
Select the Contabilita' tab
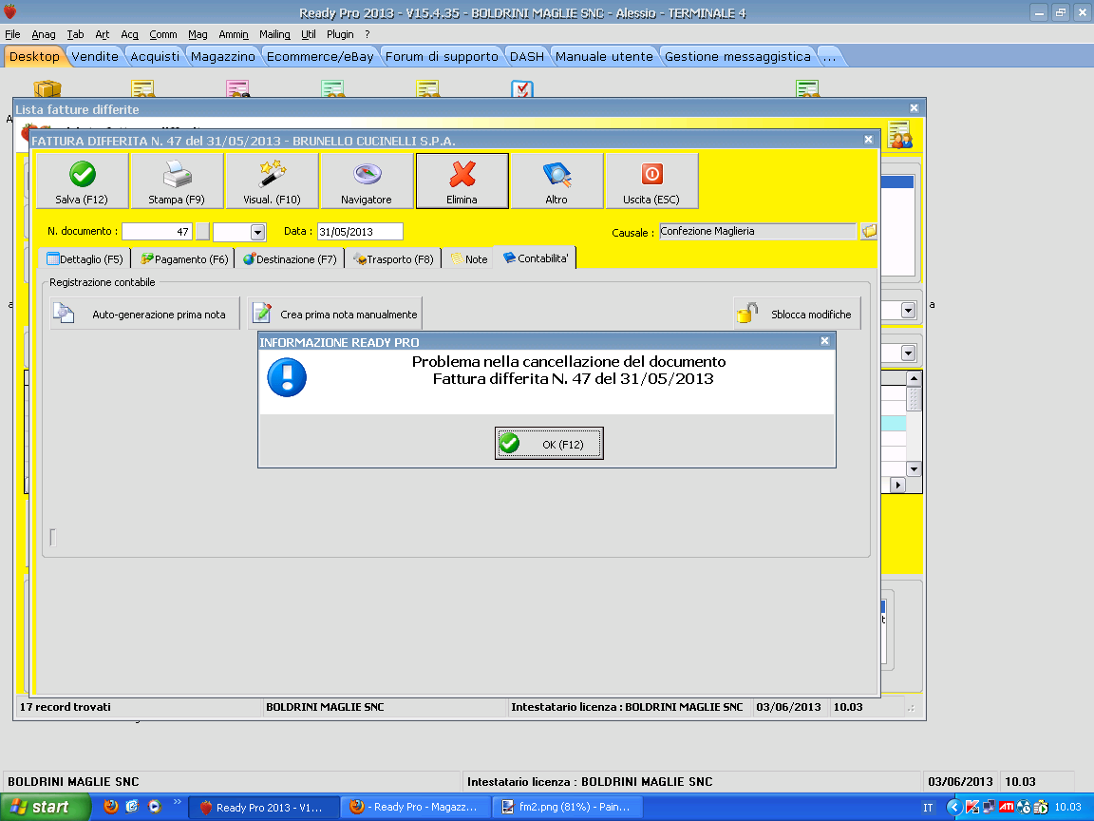point(536,258)
